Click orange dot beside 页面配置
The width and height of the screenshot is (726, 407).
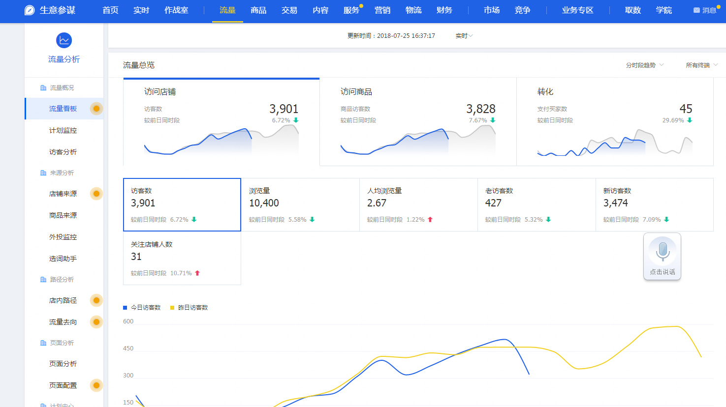pyautogui.click(x=96, y=385)
